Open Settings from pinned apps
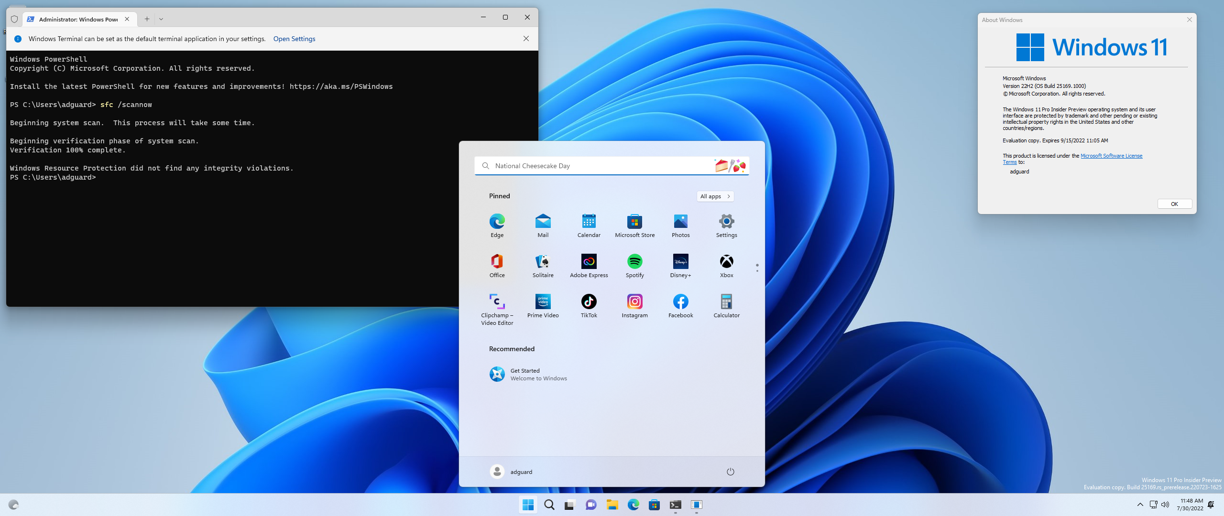The height and width of the screenshot is (516, 1224). (x=726, y=226)
